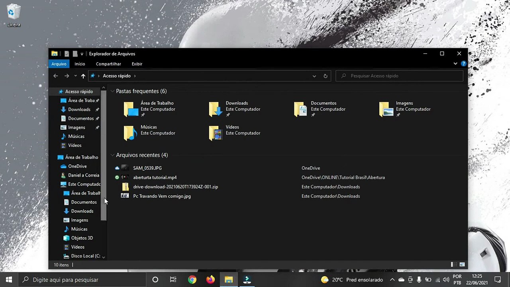510x287 pixels.
Task: Open File Explorer help question icon
Action: click(463, 64)
